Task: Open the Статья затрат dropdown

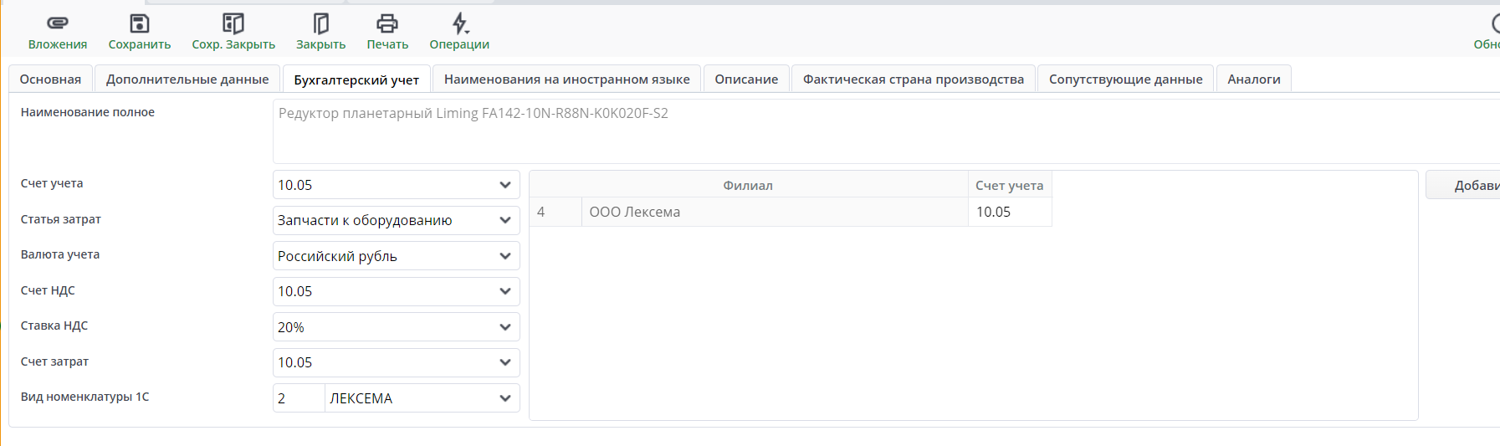Action: click(504, 220)
